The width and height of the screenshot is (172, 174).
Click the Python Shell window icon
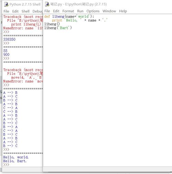(6, 4)
